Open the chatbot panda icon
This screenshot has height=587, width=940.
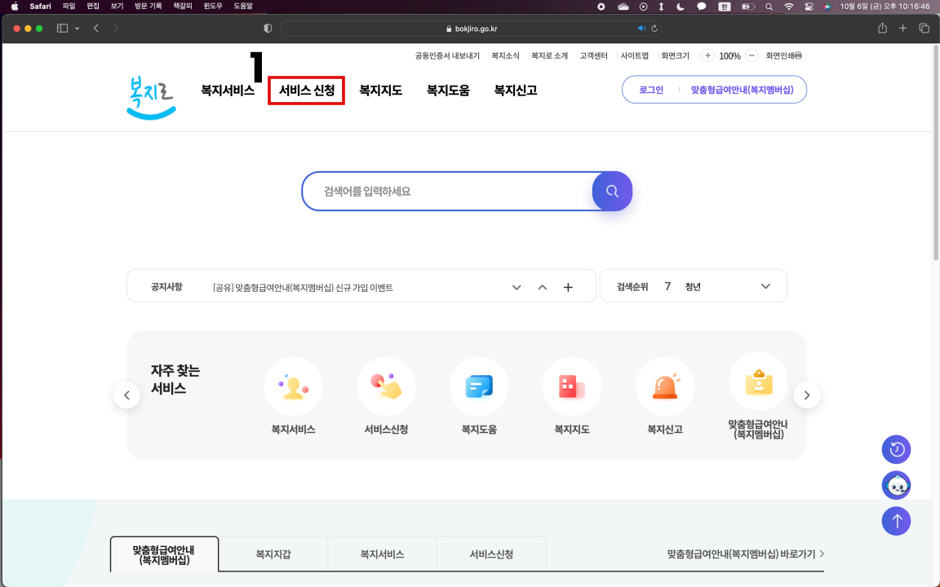(896, 485)
